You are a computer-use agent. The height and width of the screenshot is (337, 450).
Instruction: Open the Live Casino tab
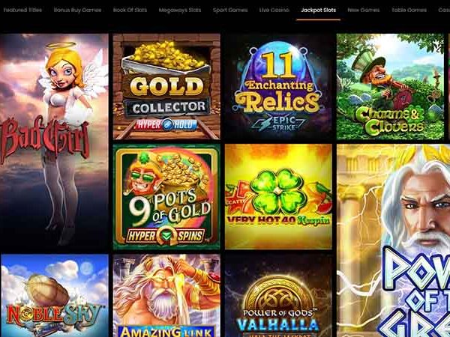point(274,10)
